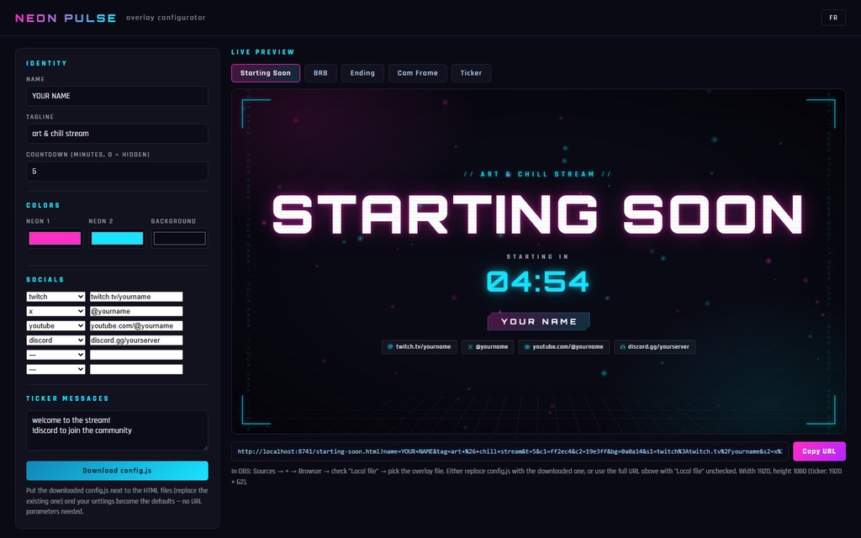This screenshot has height=538, width=861.
Task: Click the Discord icon in preview chip
Action: (x=623, y=347)
